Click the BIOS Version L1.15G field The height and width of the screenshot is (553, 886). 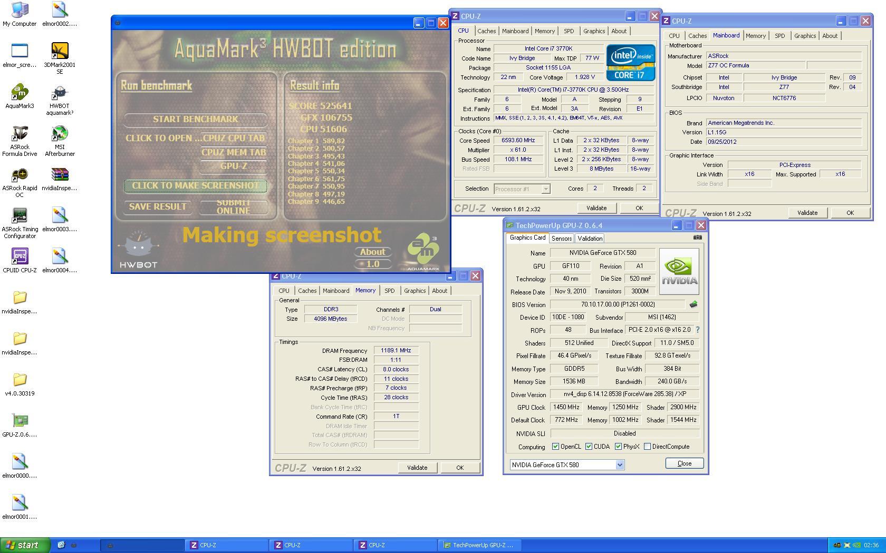pos(783,133)
